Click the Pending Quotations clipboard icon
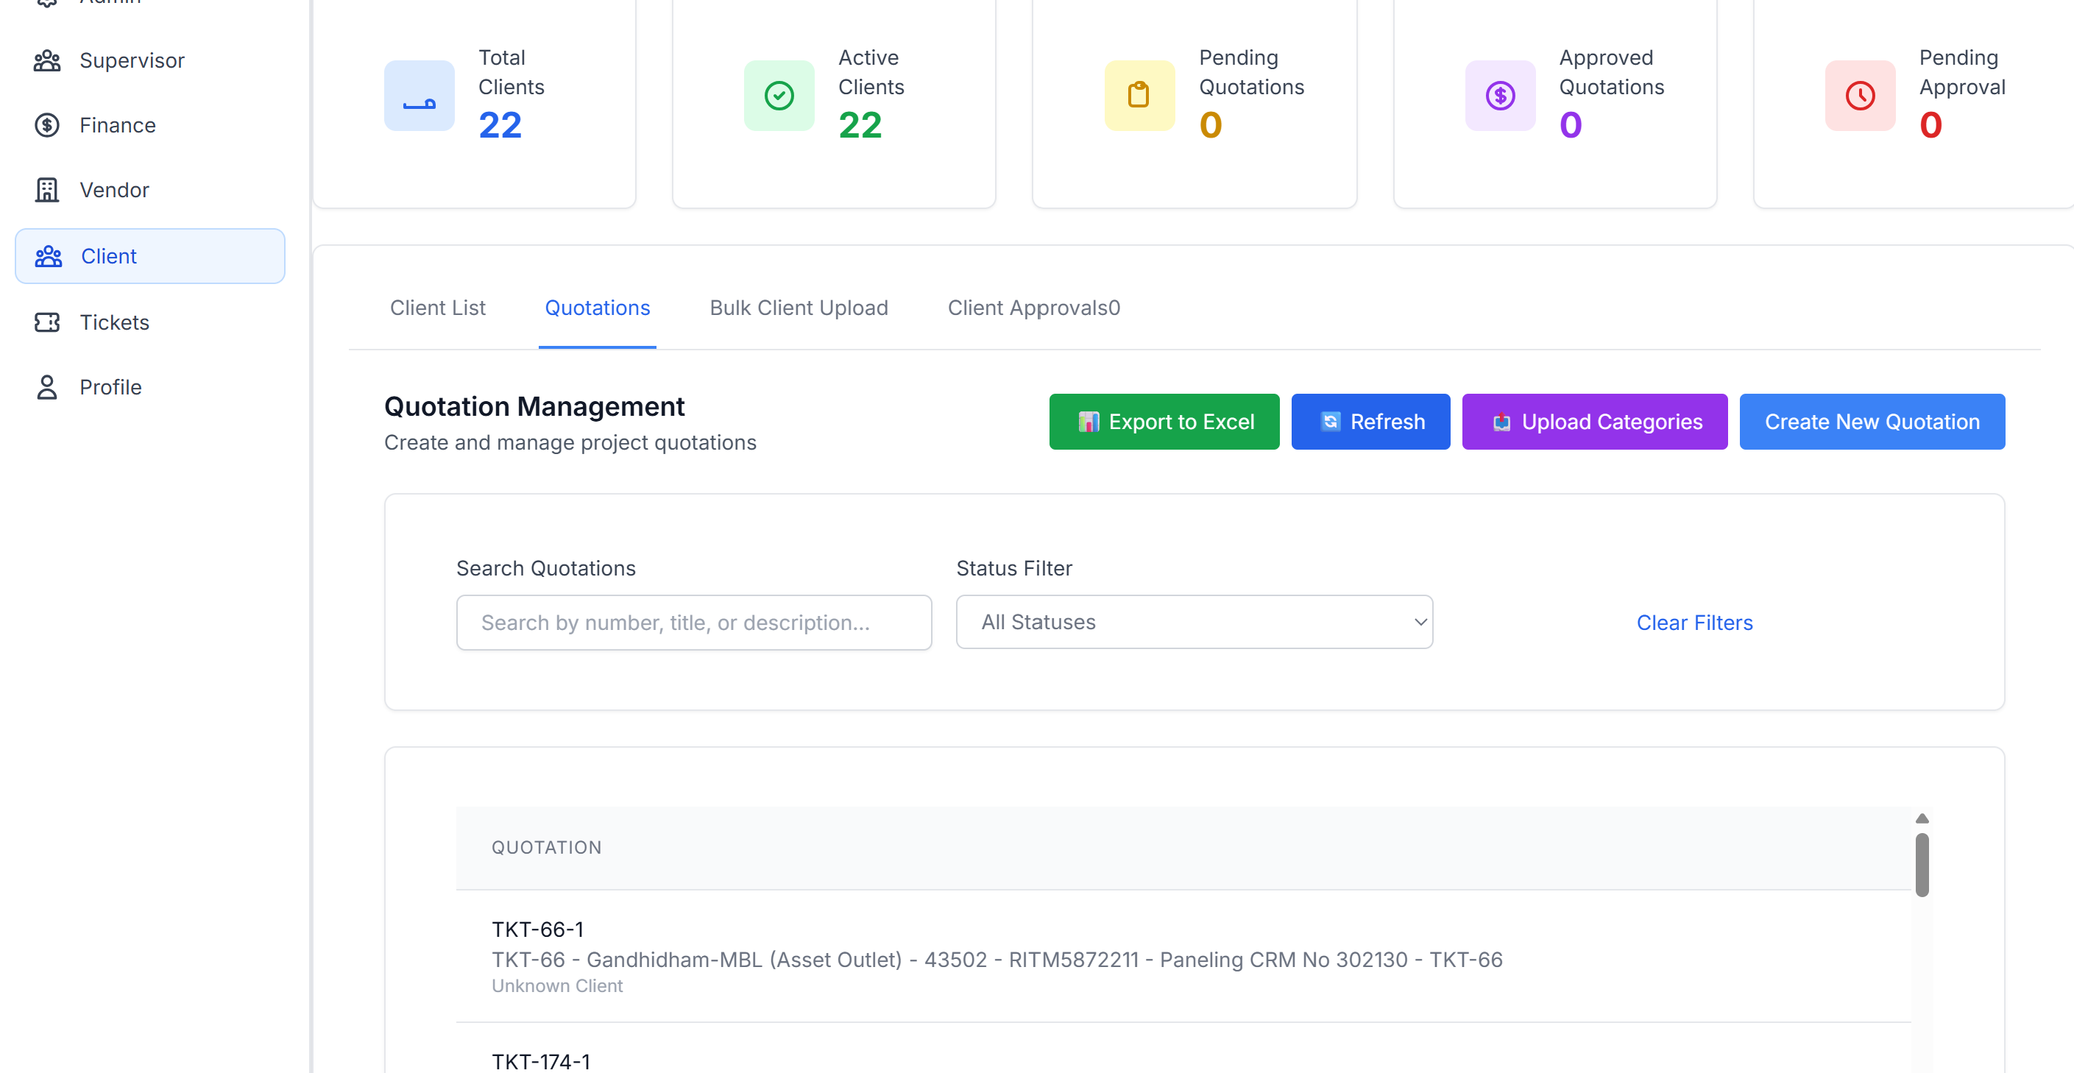2074x1073 pixels. [x=1139, y=96]
